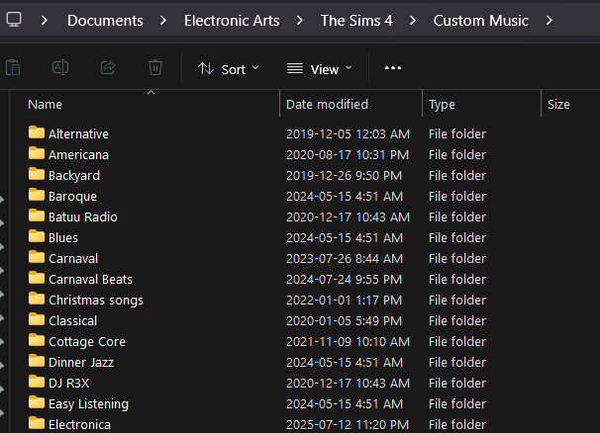600x433 pixels.
Task: Expand chevron after Custom Music breadcrumb
Action: [x=548, y=20]
